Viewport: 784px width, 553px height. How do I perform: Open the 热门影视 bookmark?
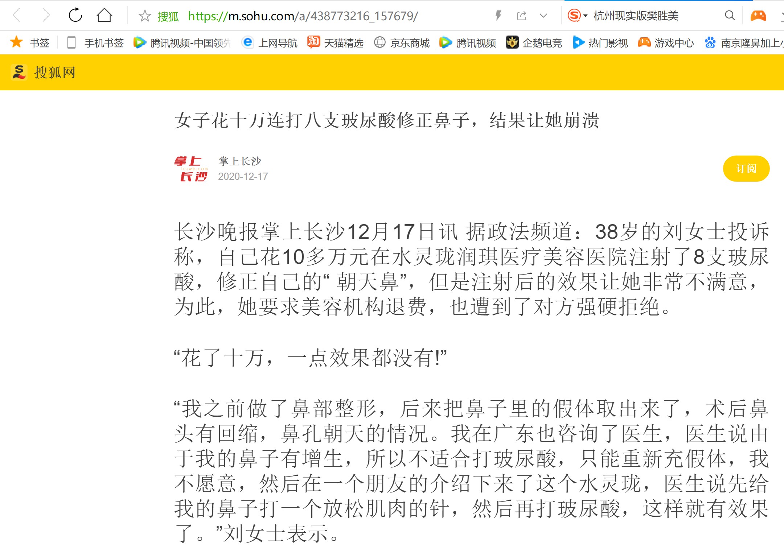tap(600, 43)
